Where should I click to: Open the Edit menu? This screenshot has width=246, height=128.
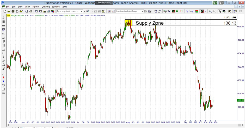coord(14,6)
